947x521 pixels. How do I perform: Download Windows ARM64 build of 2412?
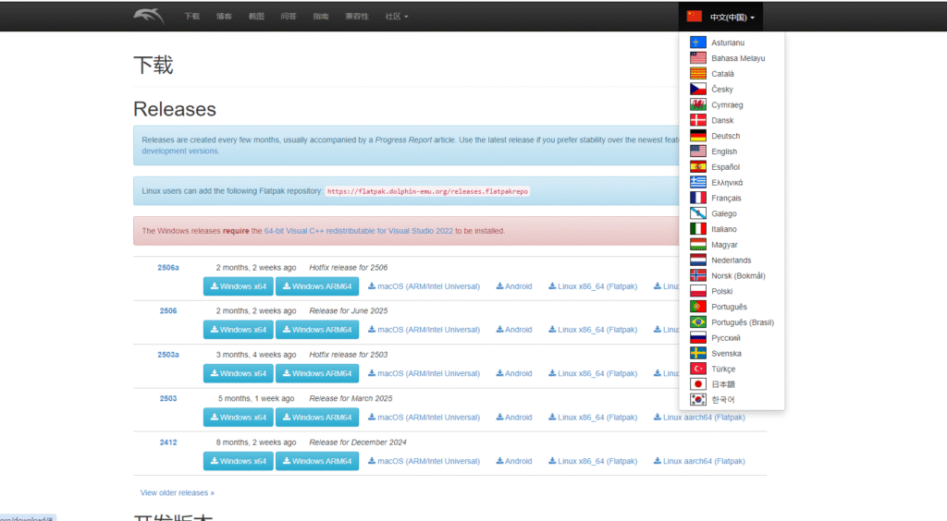(316, 461)
